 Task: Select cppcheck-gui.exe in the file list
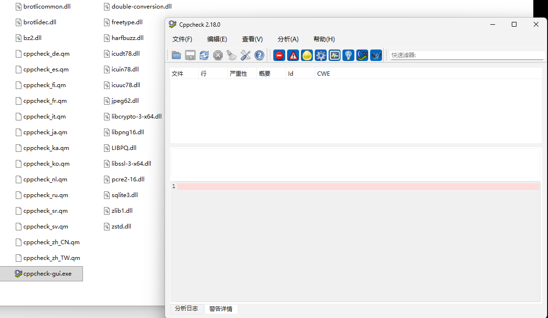click(x=41, y=274)
